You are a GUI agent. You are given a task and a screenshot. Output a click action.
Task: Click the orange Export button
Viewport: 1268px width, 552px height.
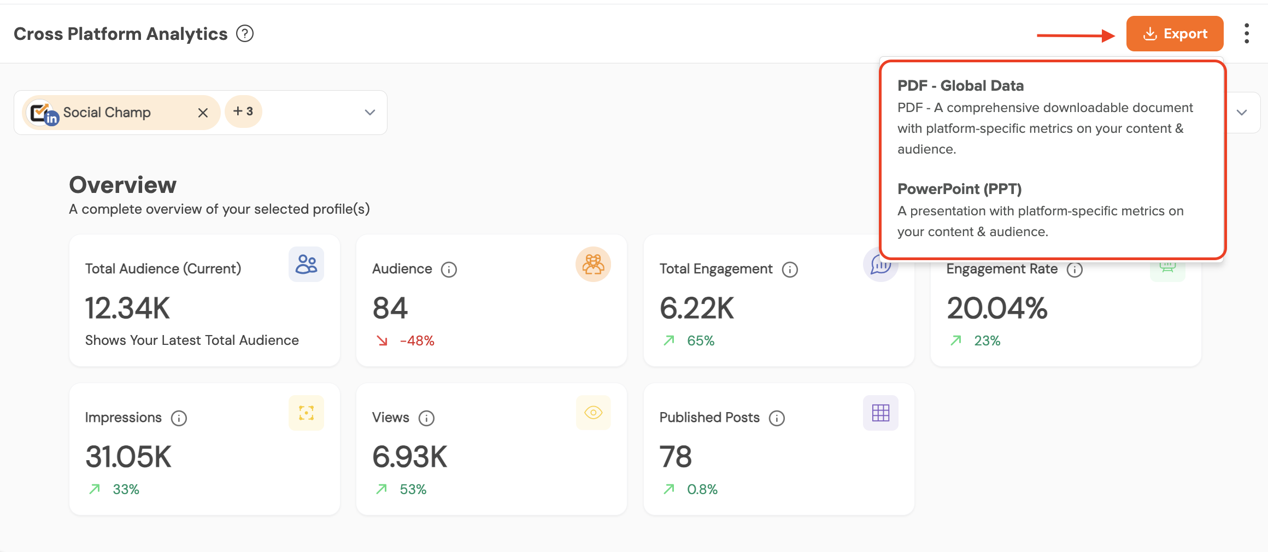pos(1175,34)
